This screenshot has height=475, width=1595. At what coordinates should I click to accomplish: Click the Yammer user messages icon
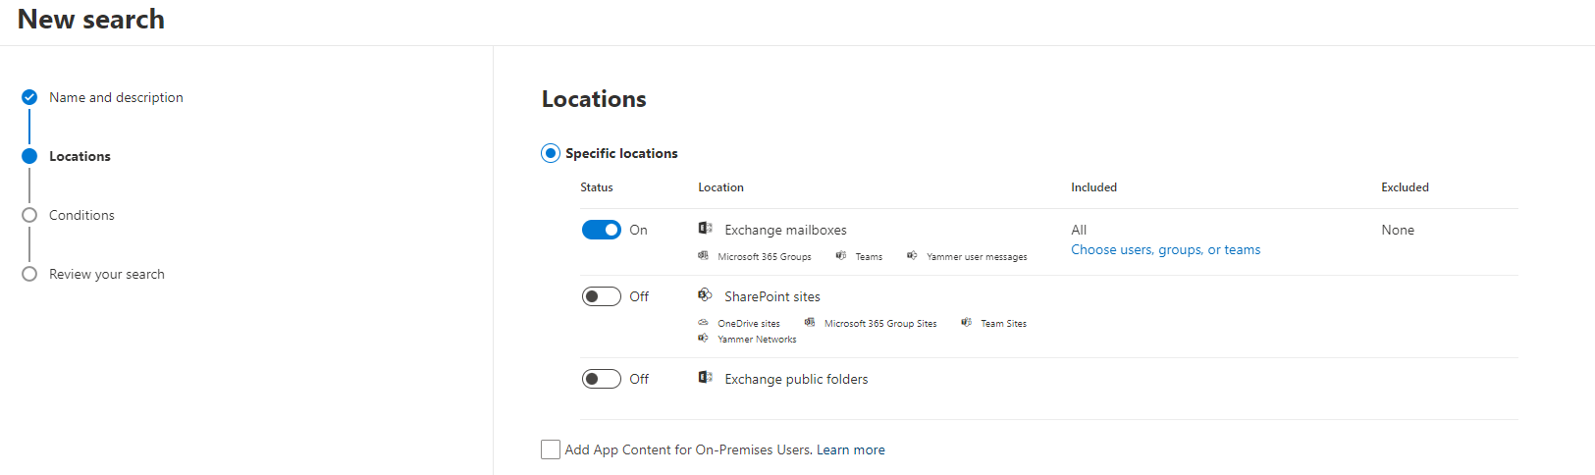912,255
